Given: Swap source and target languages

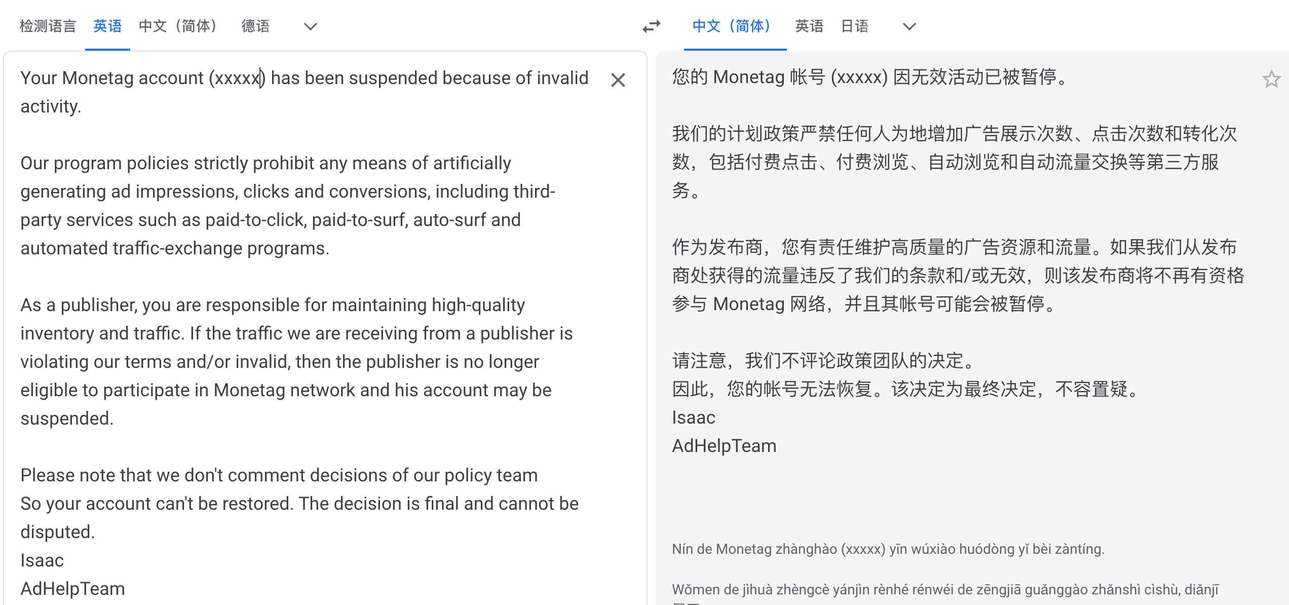Looking at the screenshot, I should tap(652, 26).
